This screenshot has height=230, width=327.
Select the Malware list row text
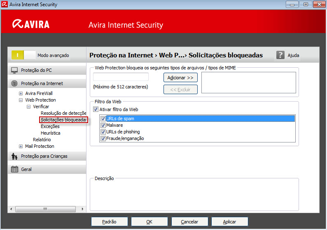pyautogui.click(x=114, y=125)
